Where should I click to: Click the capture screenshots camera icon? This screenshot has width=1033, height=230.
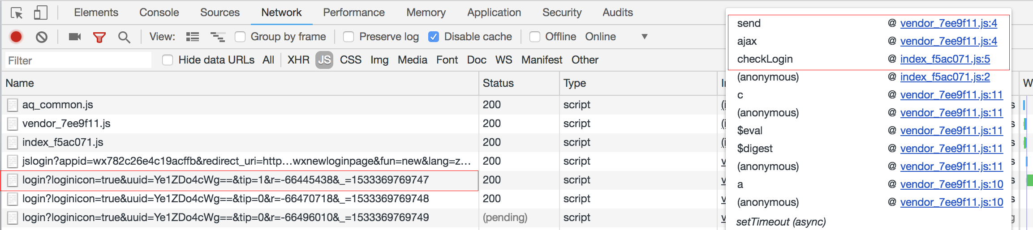(74, 37)
